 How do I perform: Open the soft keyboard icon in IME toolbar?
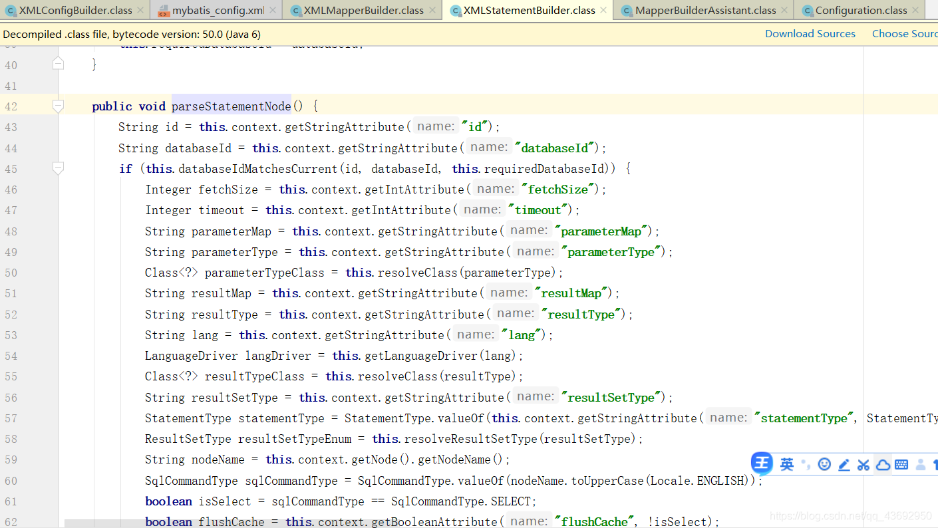pos(901,464)
